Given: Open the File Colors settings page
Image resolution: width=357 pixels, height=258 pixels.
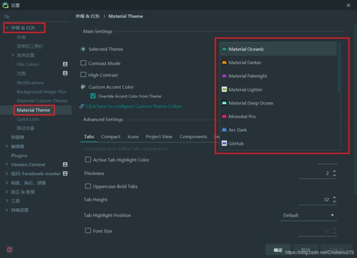Looking at the screenshot, I should [28, 64].
